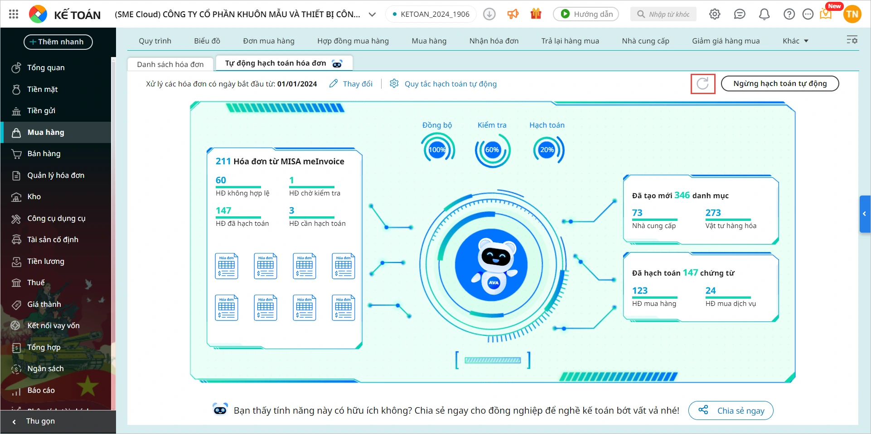This screenshot has height=434, width=871.
Task: Open the notification bell
Action: click(x=764, y=14)
